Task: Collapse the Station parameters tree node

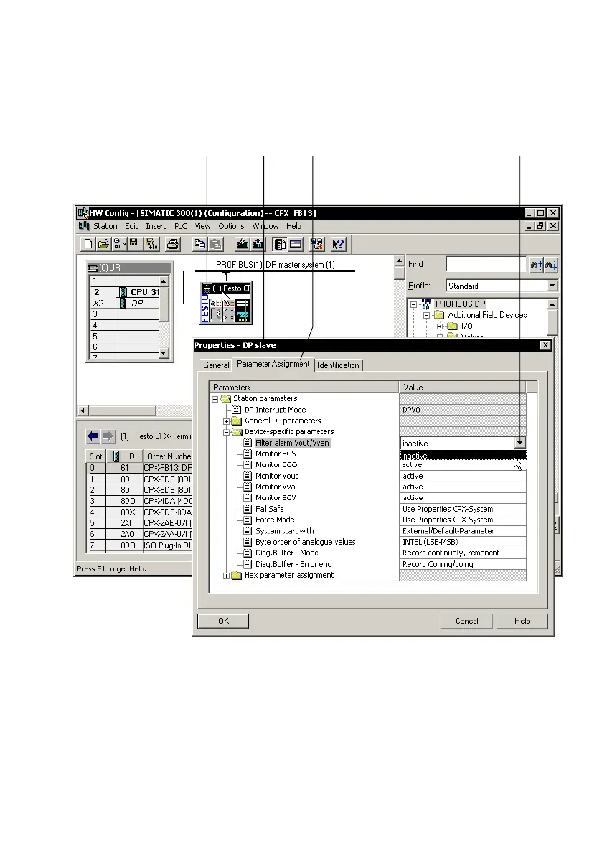Action: pos(215,399)
